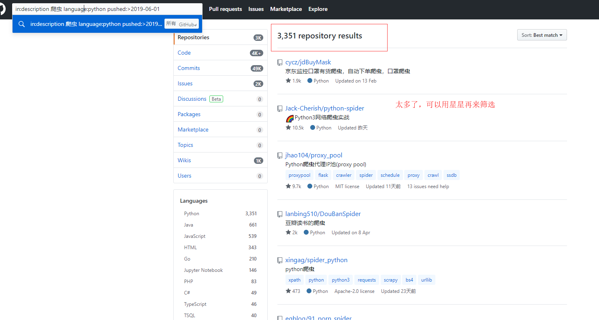Click the proxypool topic tag
Screen dimensions: 599x320
click(300, 175)
